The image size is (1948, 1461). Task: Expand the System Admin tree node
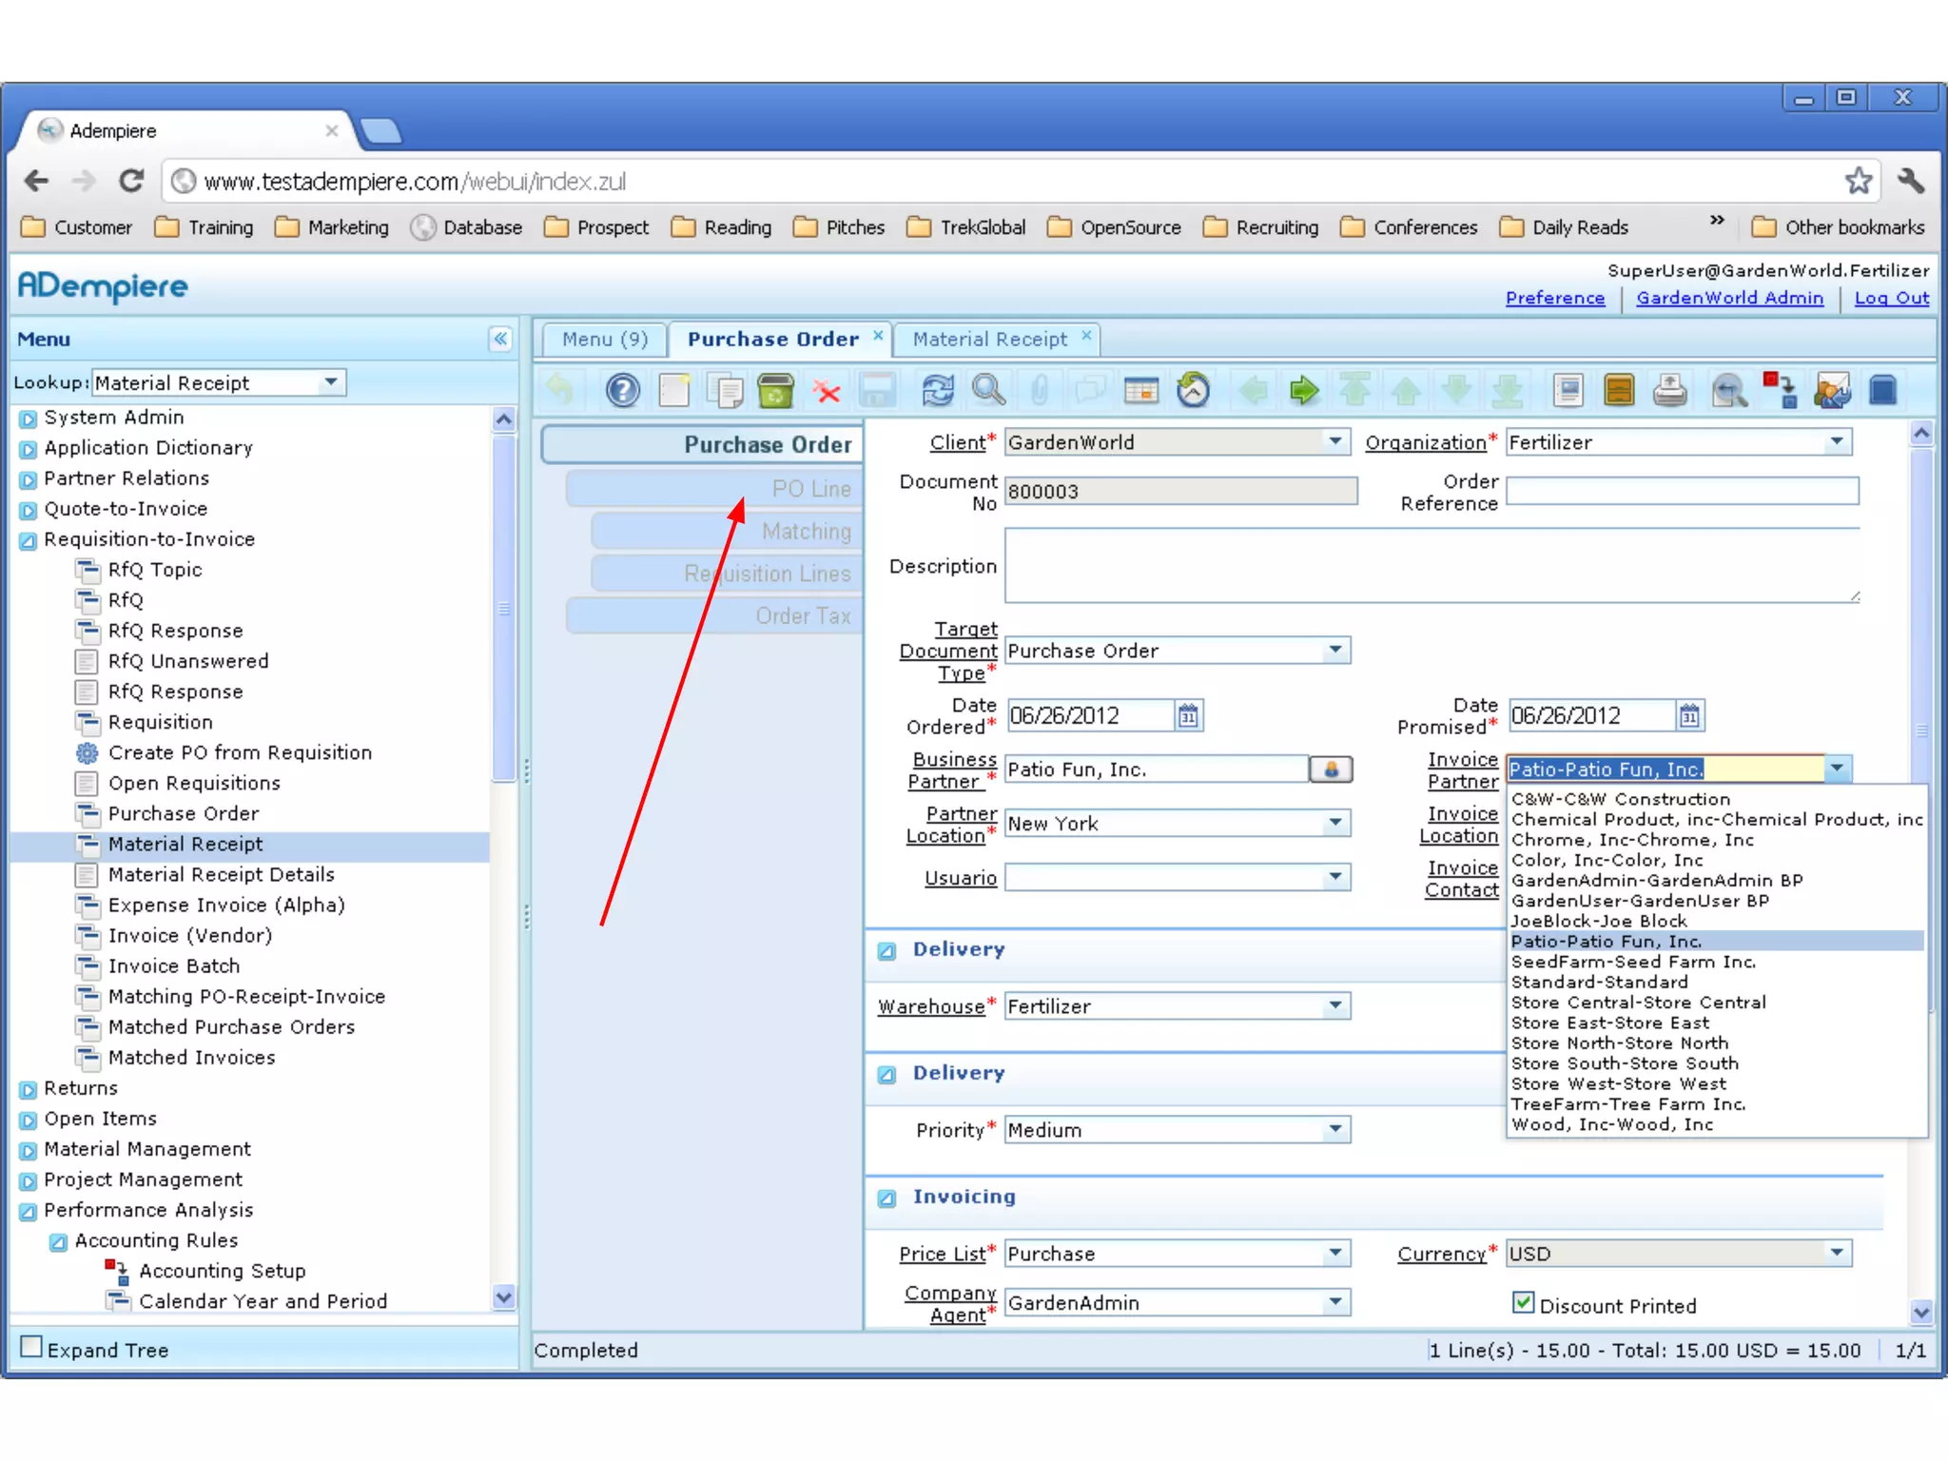(29, 419)
